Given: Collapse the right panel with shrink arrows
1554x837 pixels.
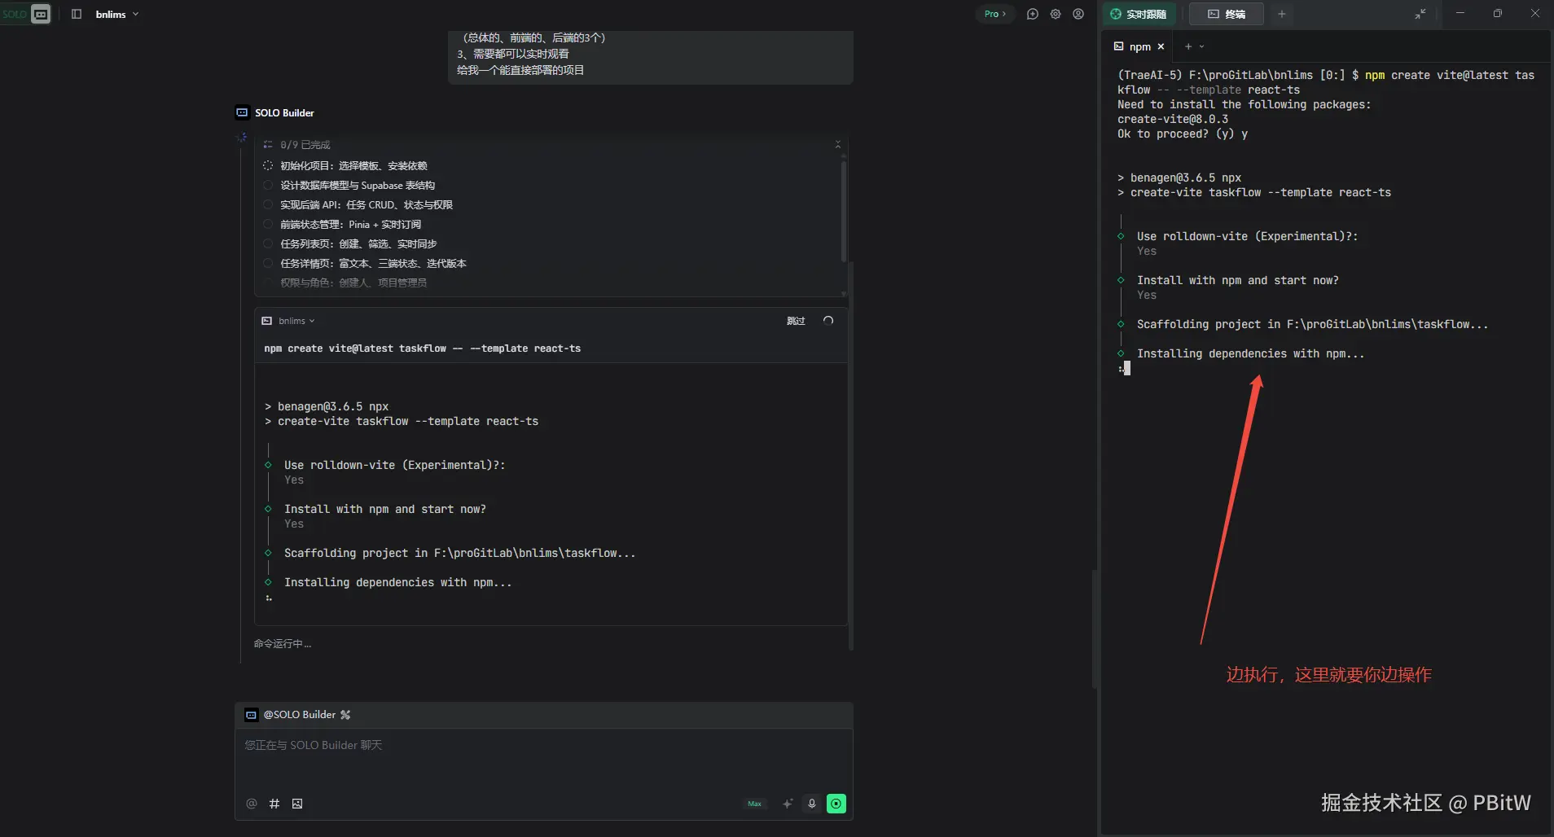Looking at the screenshot, I should tap(1420, 14).
